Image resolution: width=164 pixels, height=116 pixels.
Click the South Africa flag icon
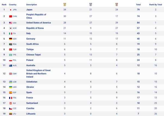pyautogui.click(x=11, y=44)
